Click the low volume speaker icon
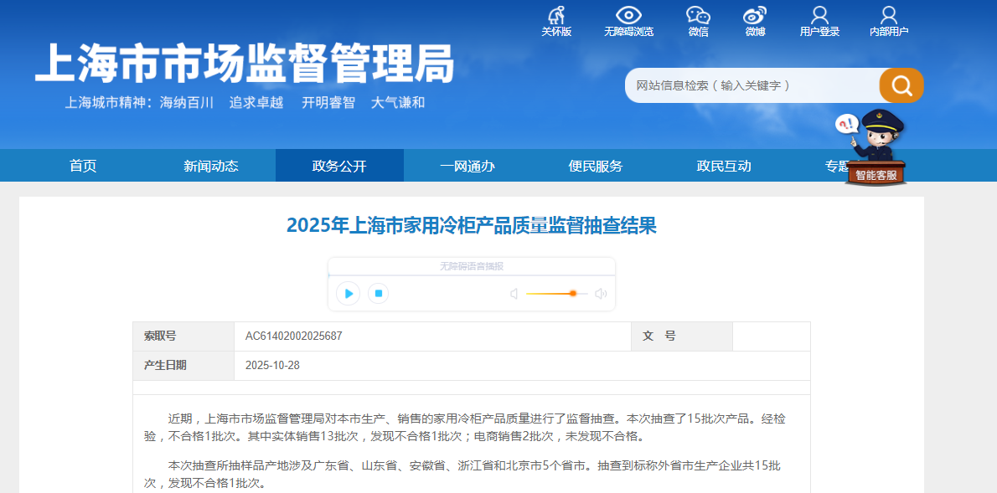 point(514,294)
